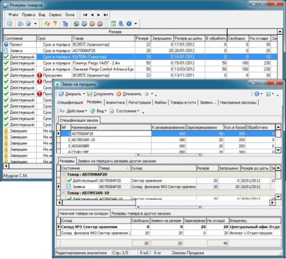
Task: Switch to Товары в пути tab
Action: point(182,102)
